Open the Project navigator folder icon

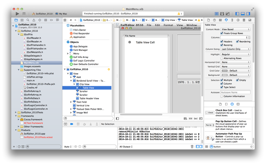pos(16,20)
